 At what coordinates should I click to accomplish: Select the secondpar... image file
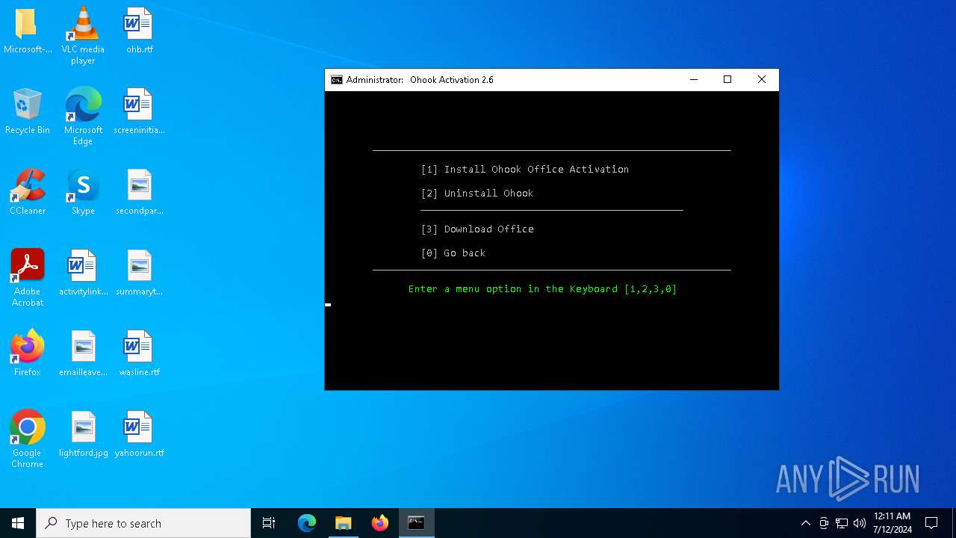pos(139,193)
